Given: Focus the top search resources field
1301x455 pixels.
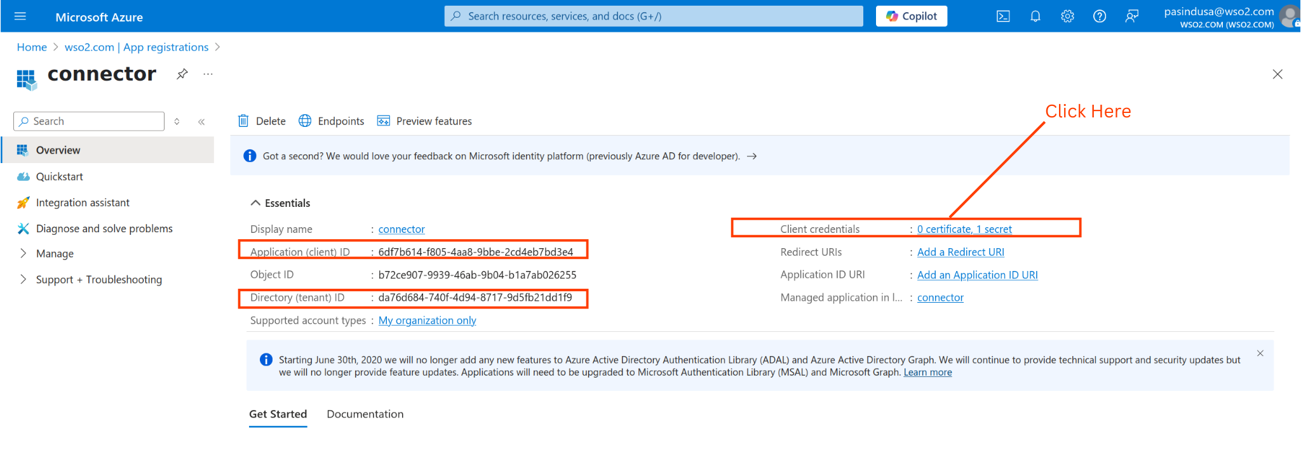Looking at the screenshot, I should (x=654, y=16).
